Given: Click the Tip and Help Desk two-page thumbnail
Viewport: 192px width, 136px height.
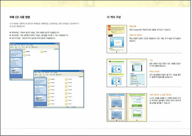Looking at the screenshot, I should pos(127,73).
